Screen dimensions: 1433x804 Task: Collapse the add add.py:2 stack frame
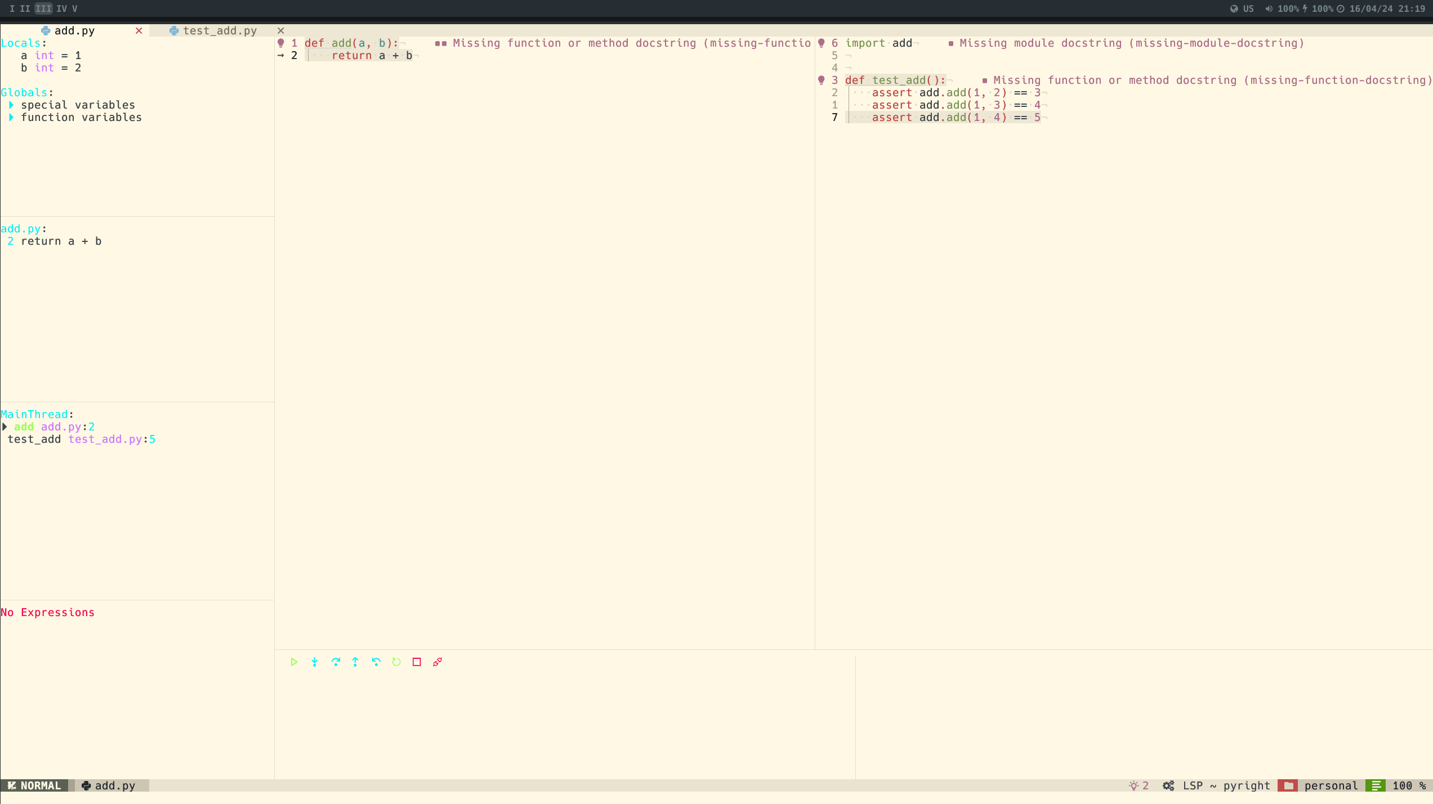pos(5,427)
